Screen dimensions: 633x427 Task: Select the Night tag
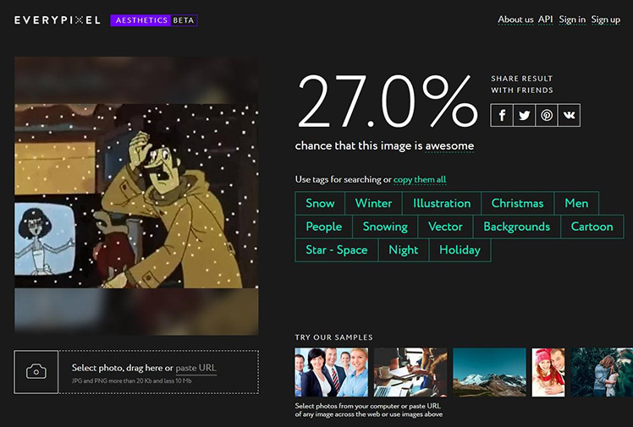click(404, 250)
